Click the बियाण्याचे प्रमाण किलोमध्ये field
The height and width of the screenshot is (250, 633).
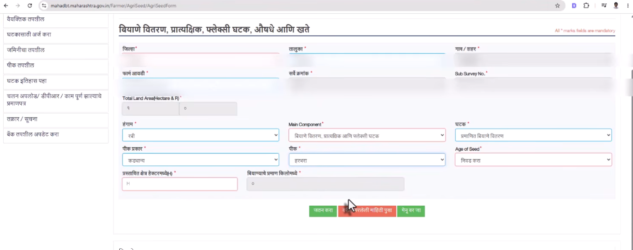[326, 184]
